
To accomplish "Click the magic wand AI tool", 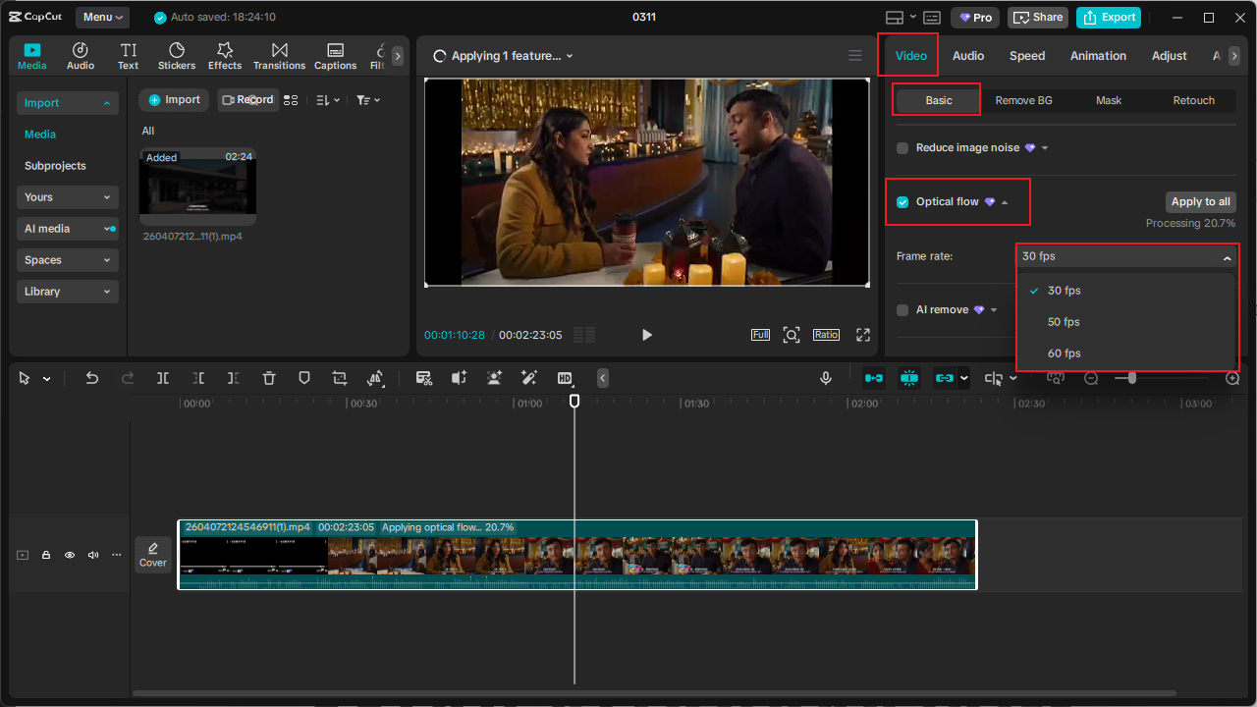I will pos(529,378).
